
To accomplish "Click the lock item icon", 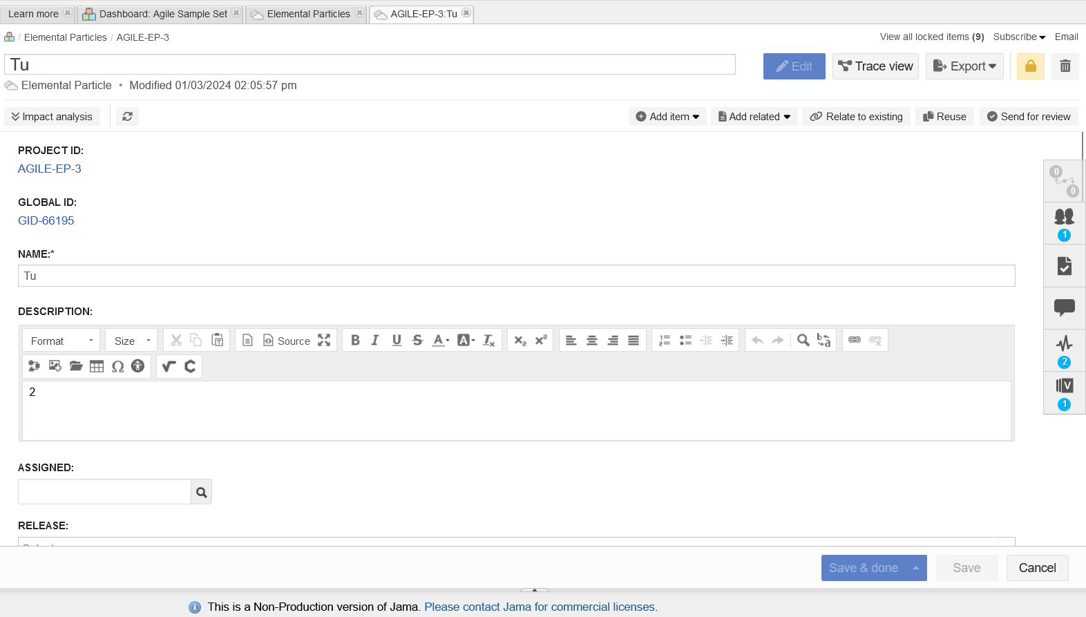I will click(1030, 66).
